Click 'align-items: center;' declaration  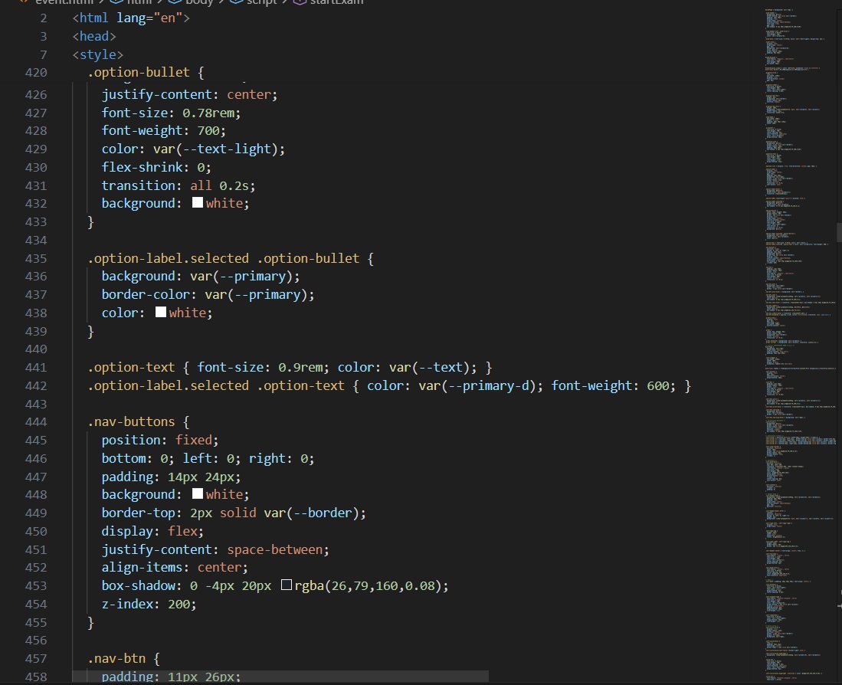pyautogui.click(x=175, y=567)
